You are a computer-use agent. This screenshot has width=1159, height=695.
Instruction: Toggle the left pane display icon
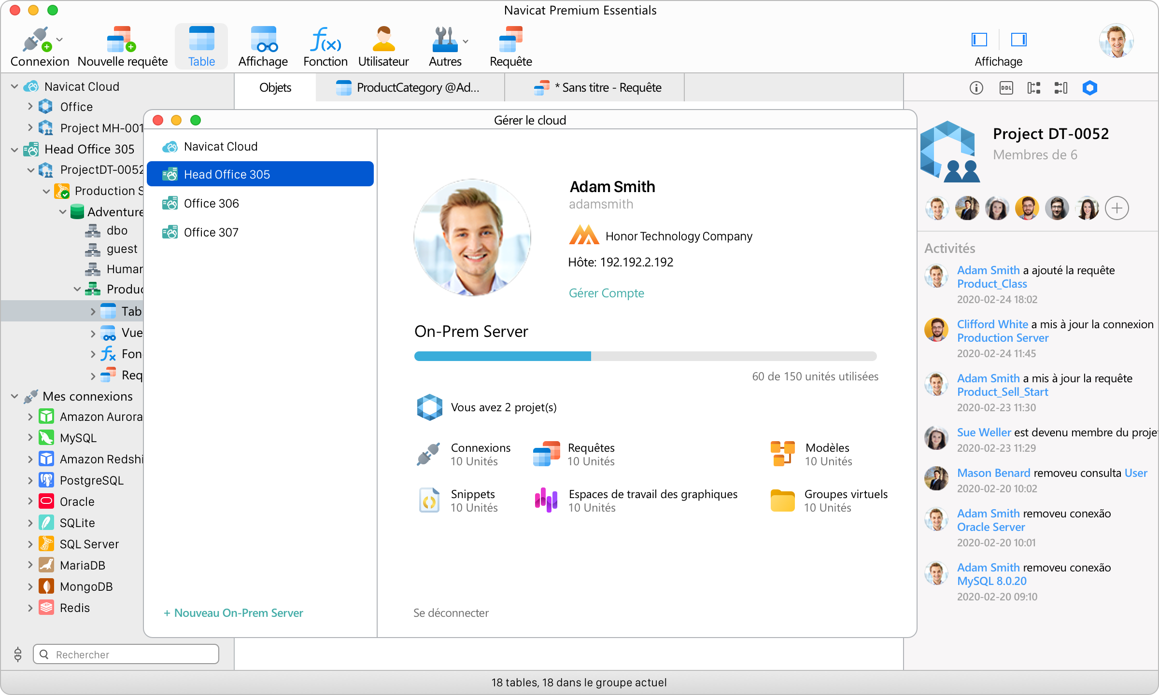click(x=979, y=40)
